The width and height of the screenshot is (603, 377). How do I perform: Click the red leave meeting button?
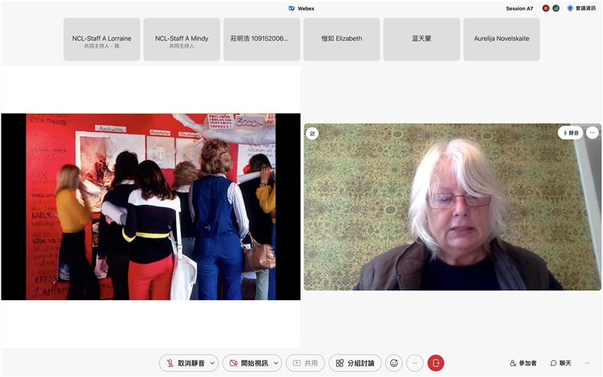tap(436, 363)
